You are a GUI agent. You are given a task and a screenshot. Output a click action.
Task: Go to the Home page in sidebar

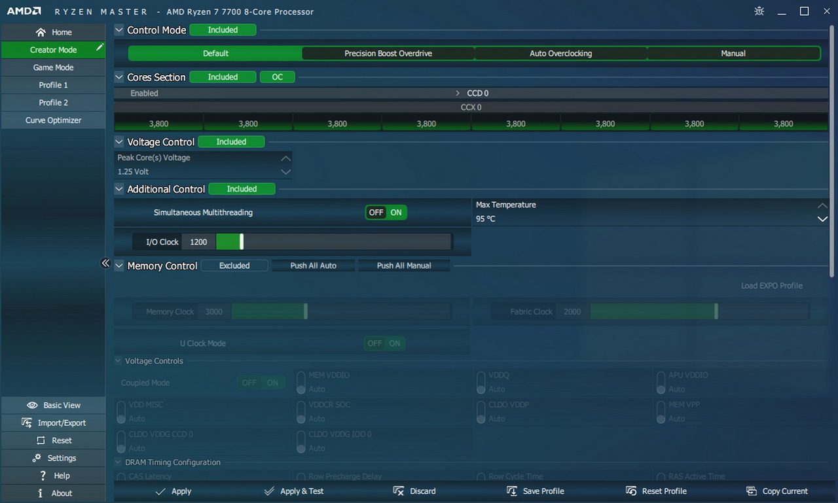tap(53, 32)
